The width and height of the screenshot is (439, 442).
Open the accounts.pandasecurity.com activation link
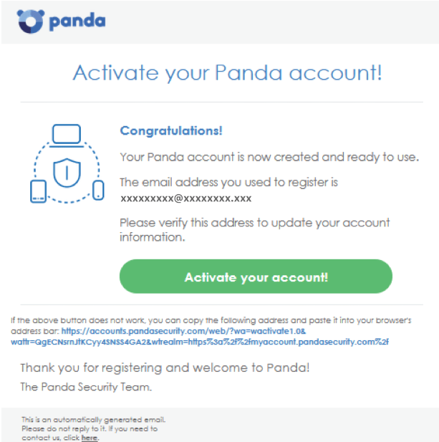tap(183, 331)
